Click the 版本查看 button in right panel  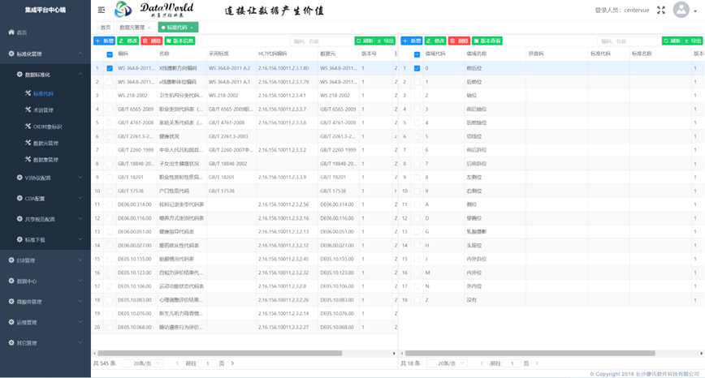[x=487, y=41]
